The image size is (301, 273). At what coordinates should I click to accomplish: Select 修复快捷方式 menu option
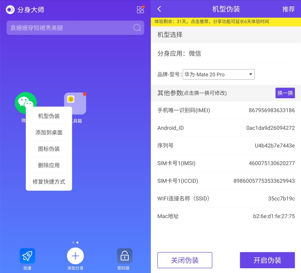(x=49, y=182)
